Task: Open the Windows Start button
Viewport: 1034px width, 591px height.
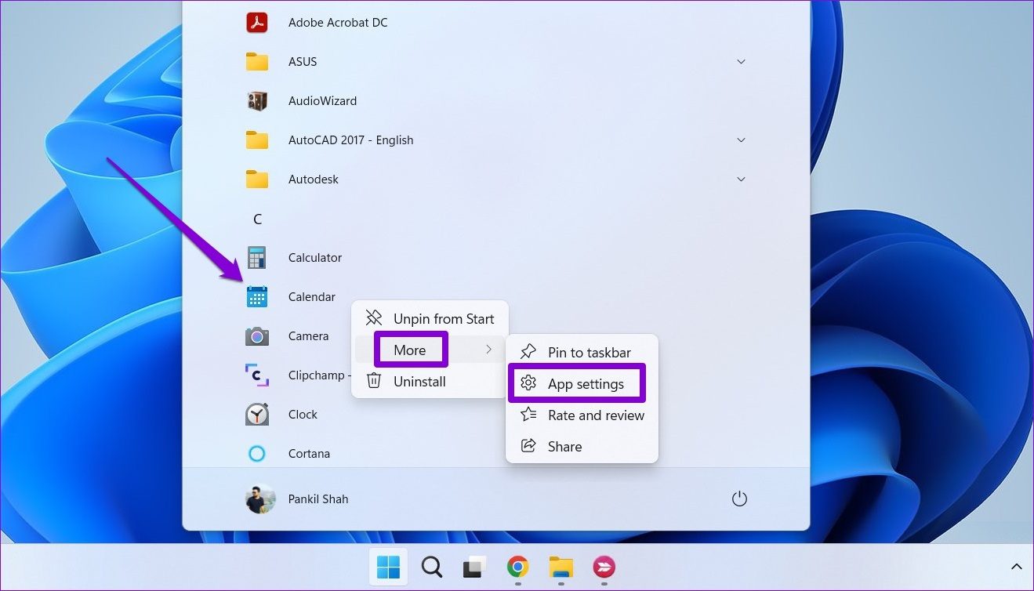Action: click(388, 567)
